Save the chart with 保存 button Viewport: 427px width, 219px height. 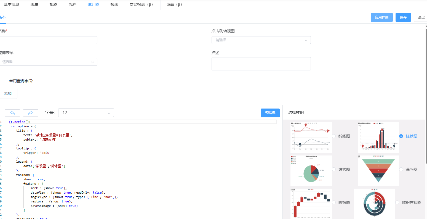pos(403,17)
